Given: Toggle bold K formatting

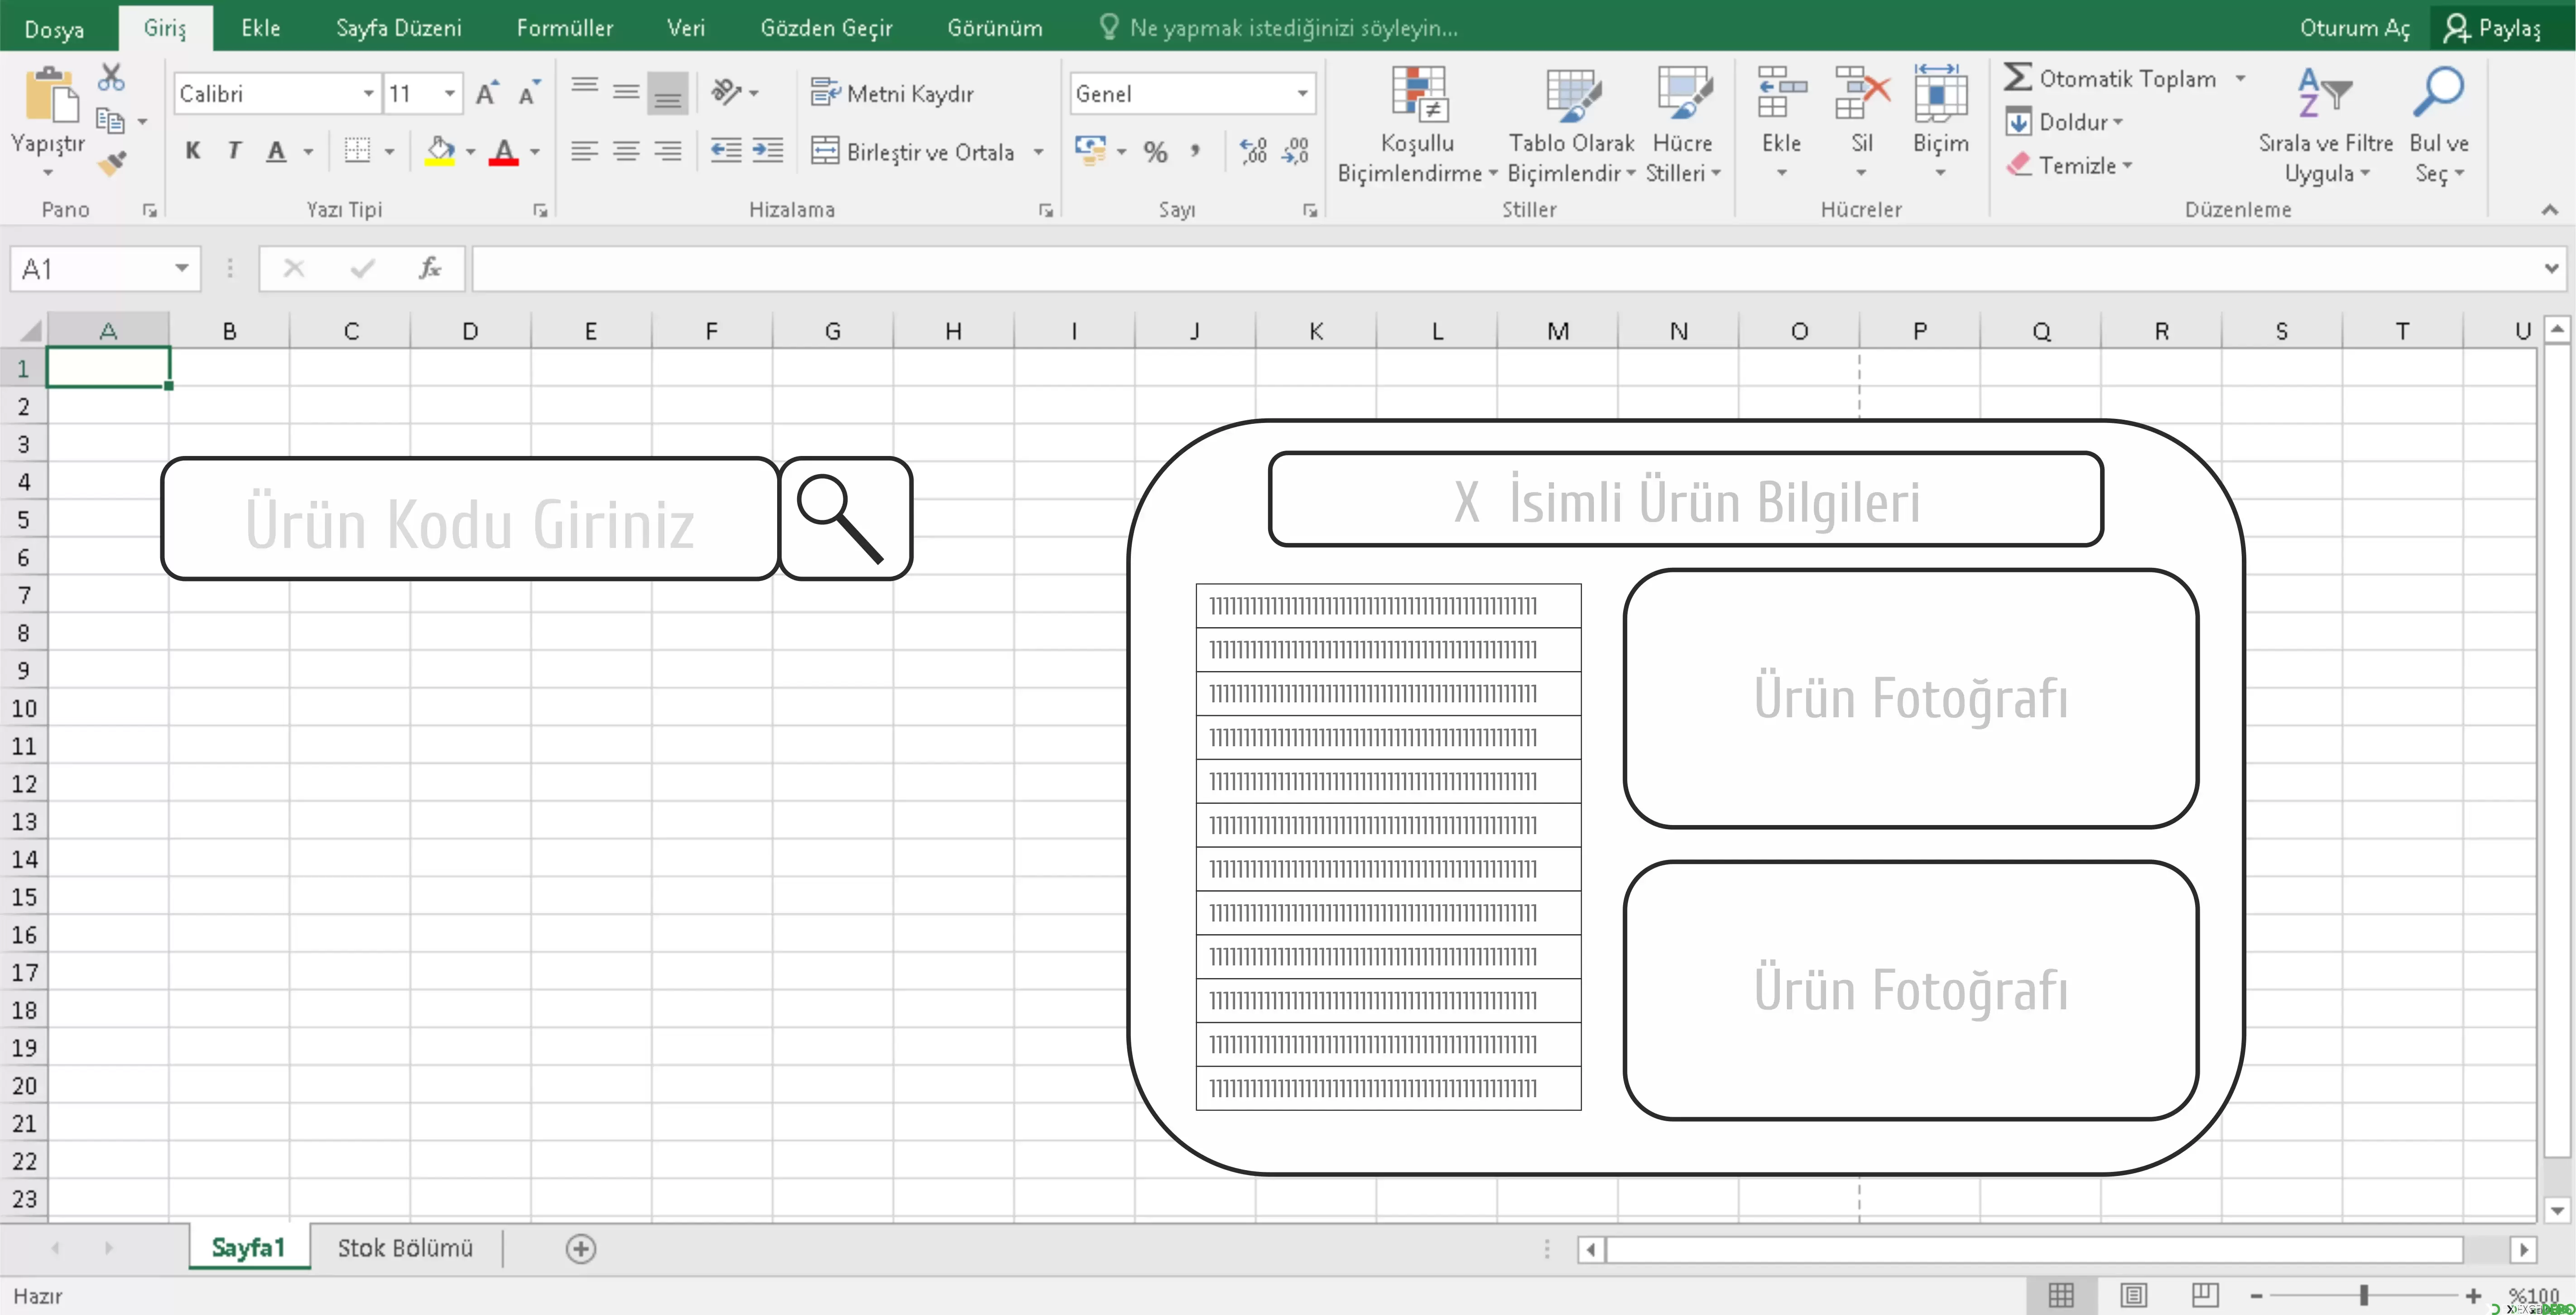Looking at the screenshot, I should 193,151.
